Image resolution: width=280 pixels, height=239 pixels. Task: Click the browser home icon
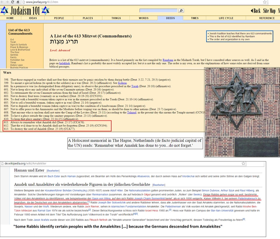coord(18,2)
